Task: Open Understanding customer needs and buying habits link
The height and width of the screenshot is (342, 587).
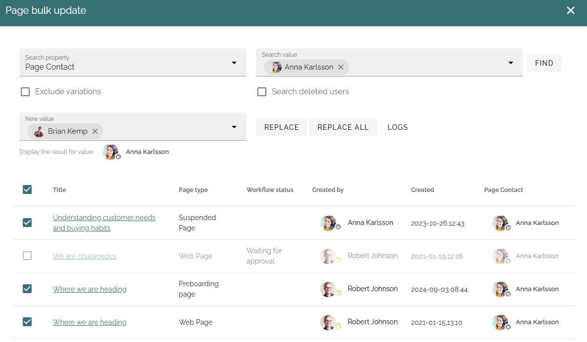Action: [x=104, y=223]
